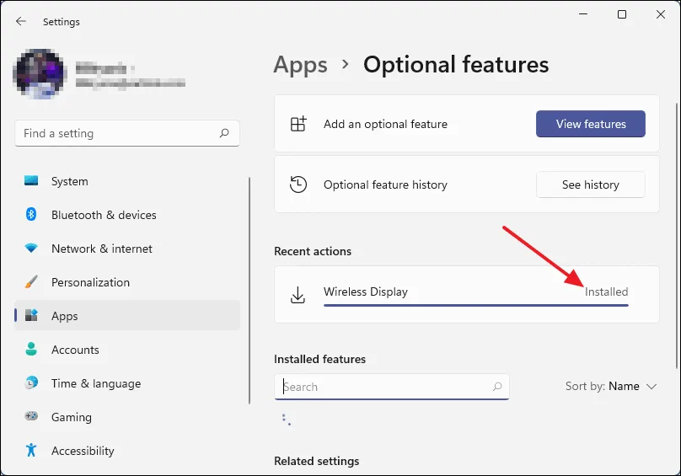This screenshot has height=476, width=681.
Task: Click the search magnifier in Find a setting
Action: (224, 133)
